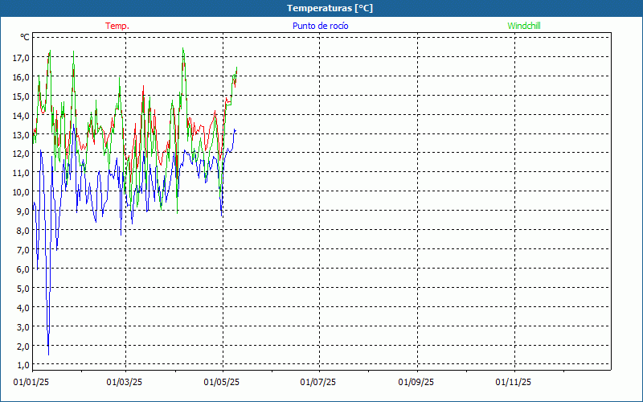Click the 01/03/25 date label

point(125,383)
